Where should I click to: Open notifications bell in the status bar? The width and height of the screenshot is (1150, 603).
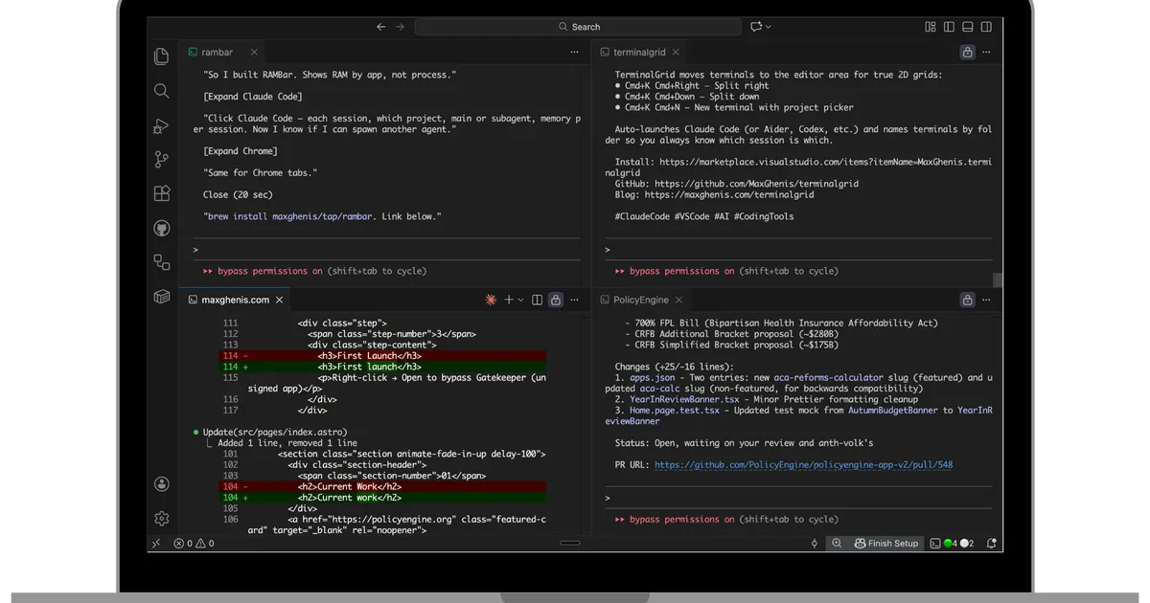[x=991, y=544]
